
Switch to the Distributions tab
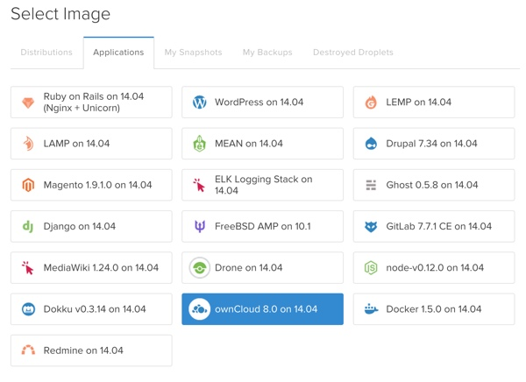[x=46, y=53]
